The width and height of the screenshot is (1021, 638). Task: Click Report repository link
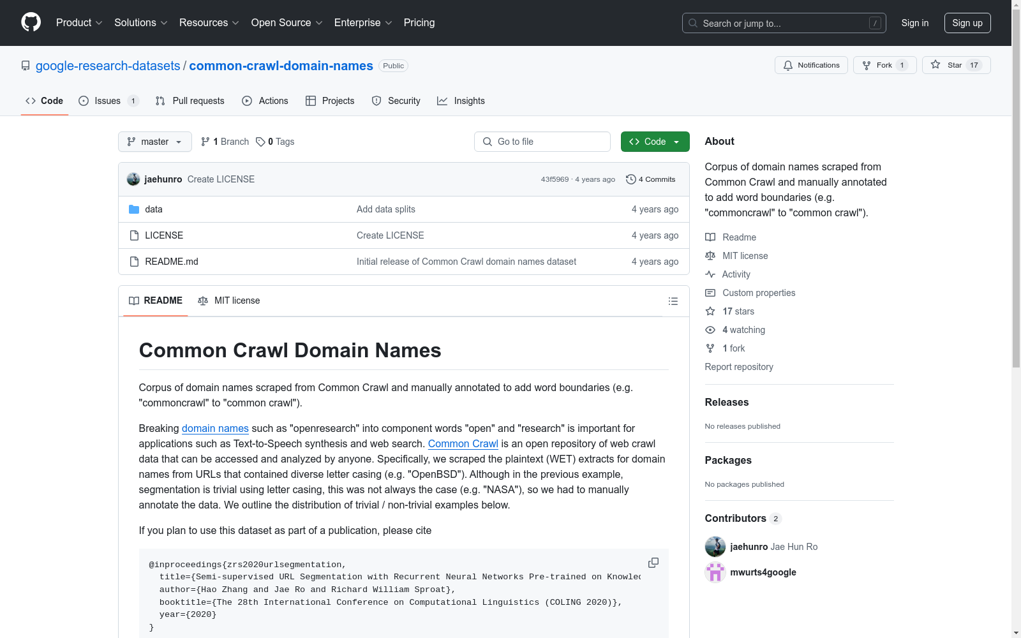pyautogui.click(x=739, y=367)
